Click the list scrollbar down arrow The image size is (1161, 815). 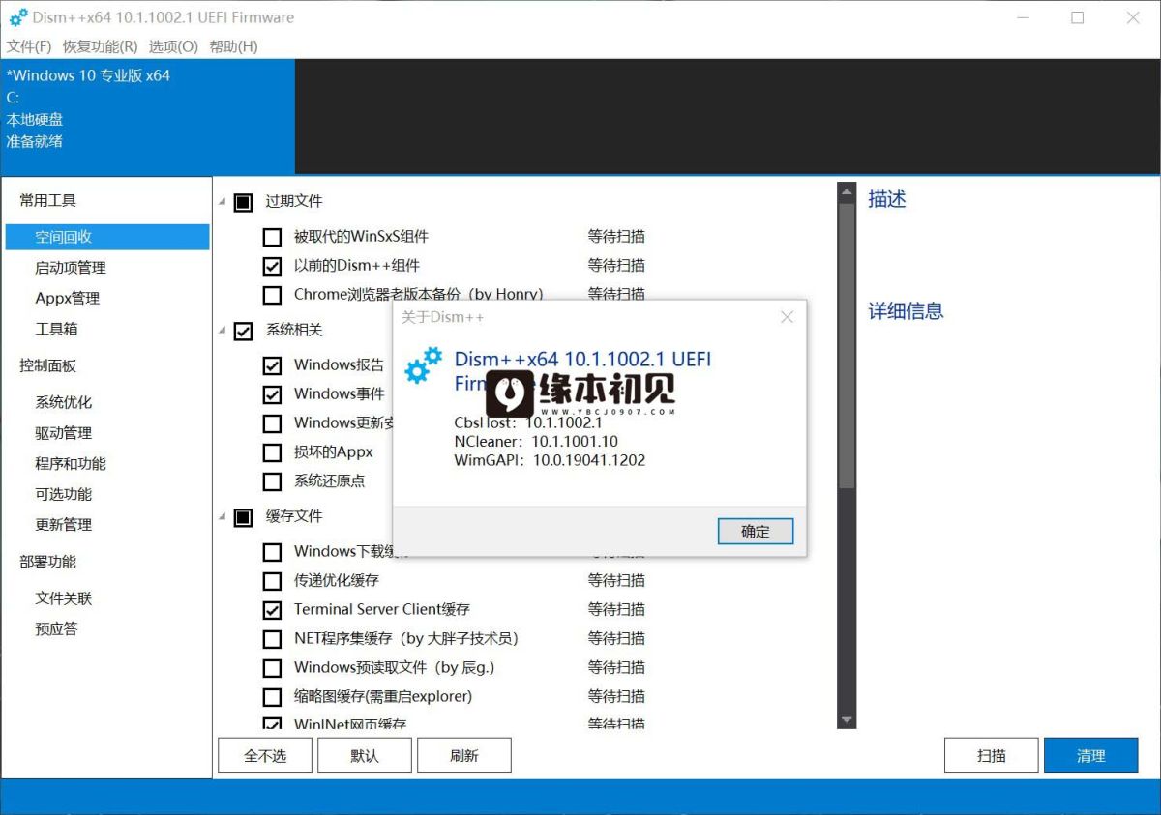pos(847,720)
